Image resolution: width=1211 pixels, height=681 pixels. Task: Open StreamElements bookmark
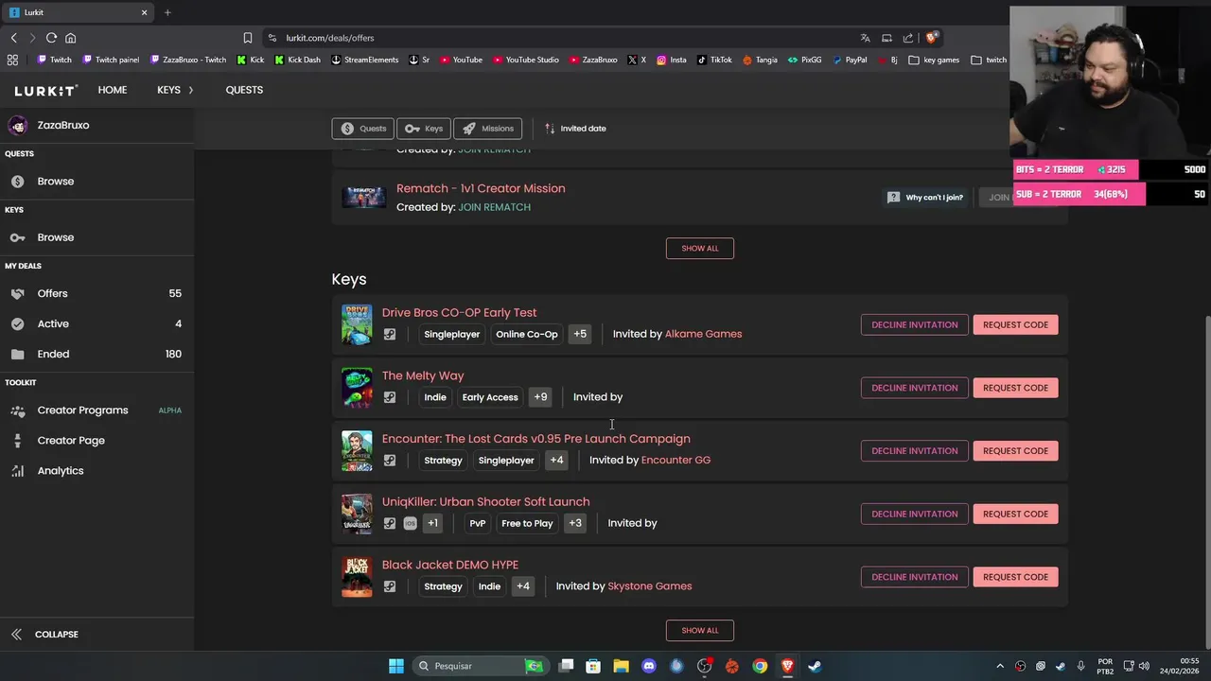[364, 60]
